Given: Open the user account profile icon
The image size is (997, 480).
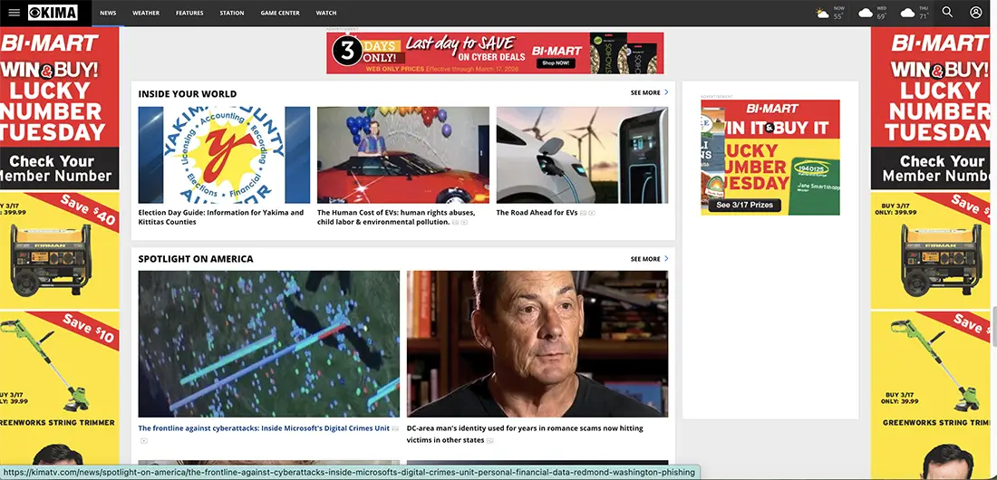Looking at the screenshot, I should click(x=976, y=12).
